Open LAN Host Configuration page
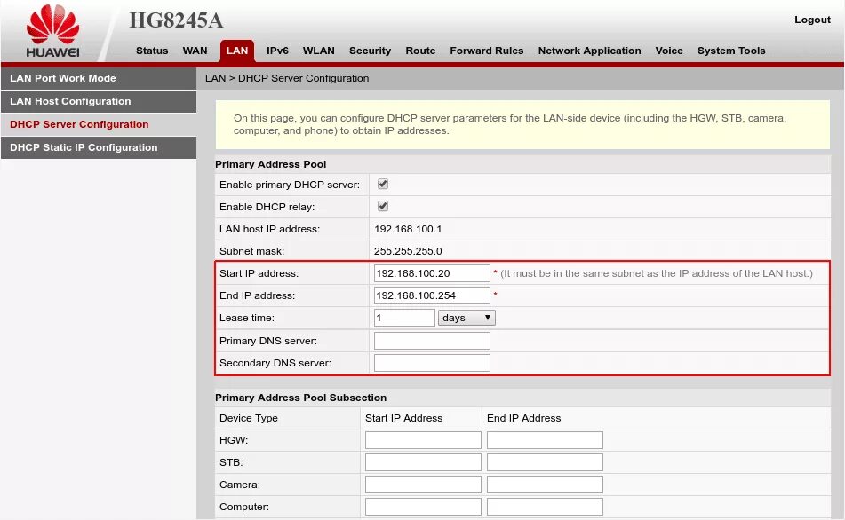Viewport: 845px width, 520px height. click(99, 101)
